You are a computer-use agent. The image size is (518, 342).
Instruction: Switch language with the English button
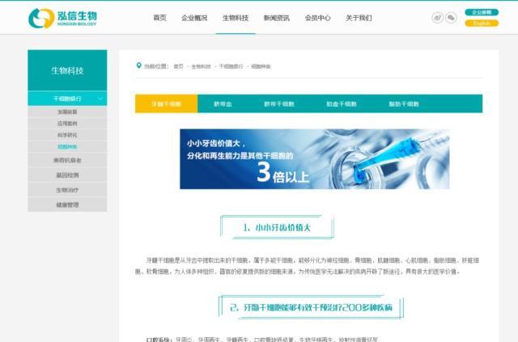(x=482, y=23)
